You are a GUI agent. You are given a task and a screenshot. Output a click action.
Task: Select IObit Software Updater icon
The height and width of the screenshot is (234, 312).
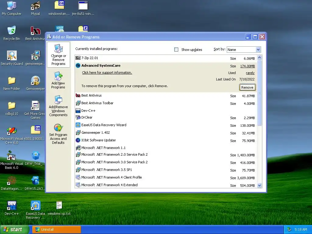click(78, 140)
